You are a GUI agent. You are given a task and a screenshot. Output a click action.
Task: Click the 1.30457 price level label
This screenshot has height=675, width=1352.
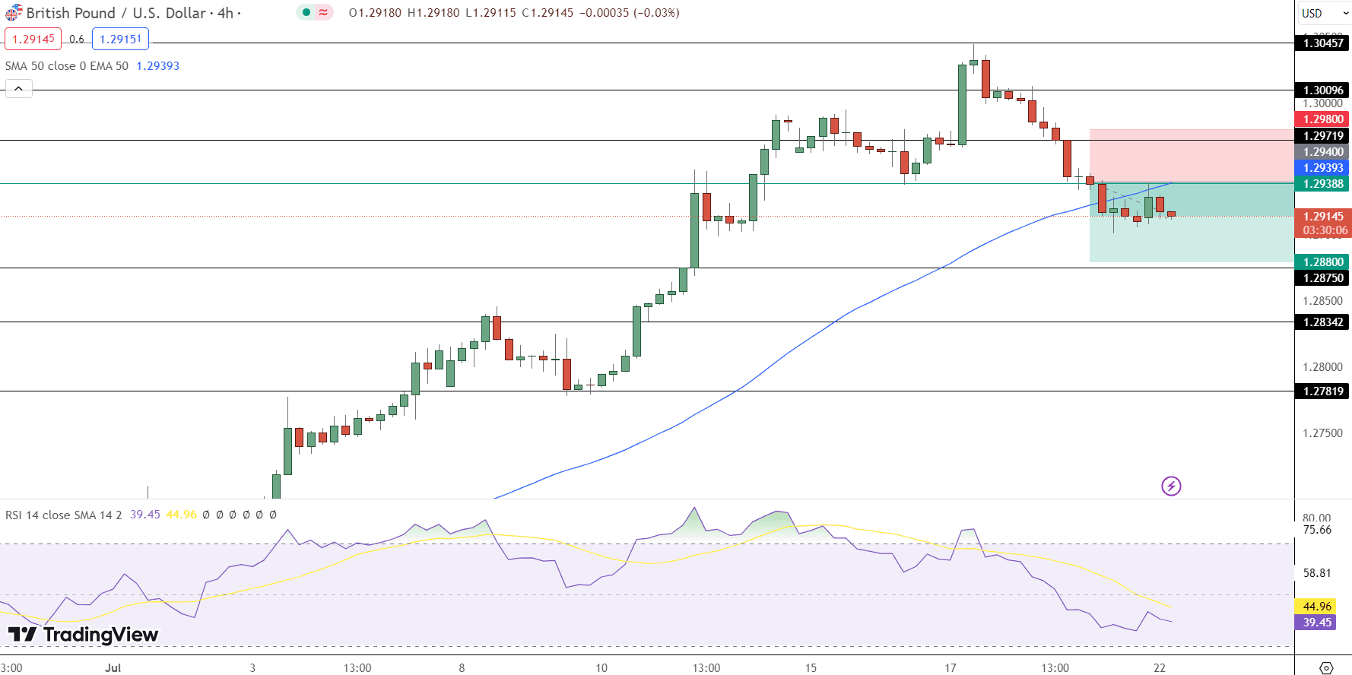[1323, 43]
